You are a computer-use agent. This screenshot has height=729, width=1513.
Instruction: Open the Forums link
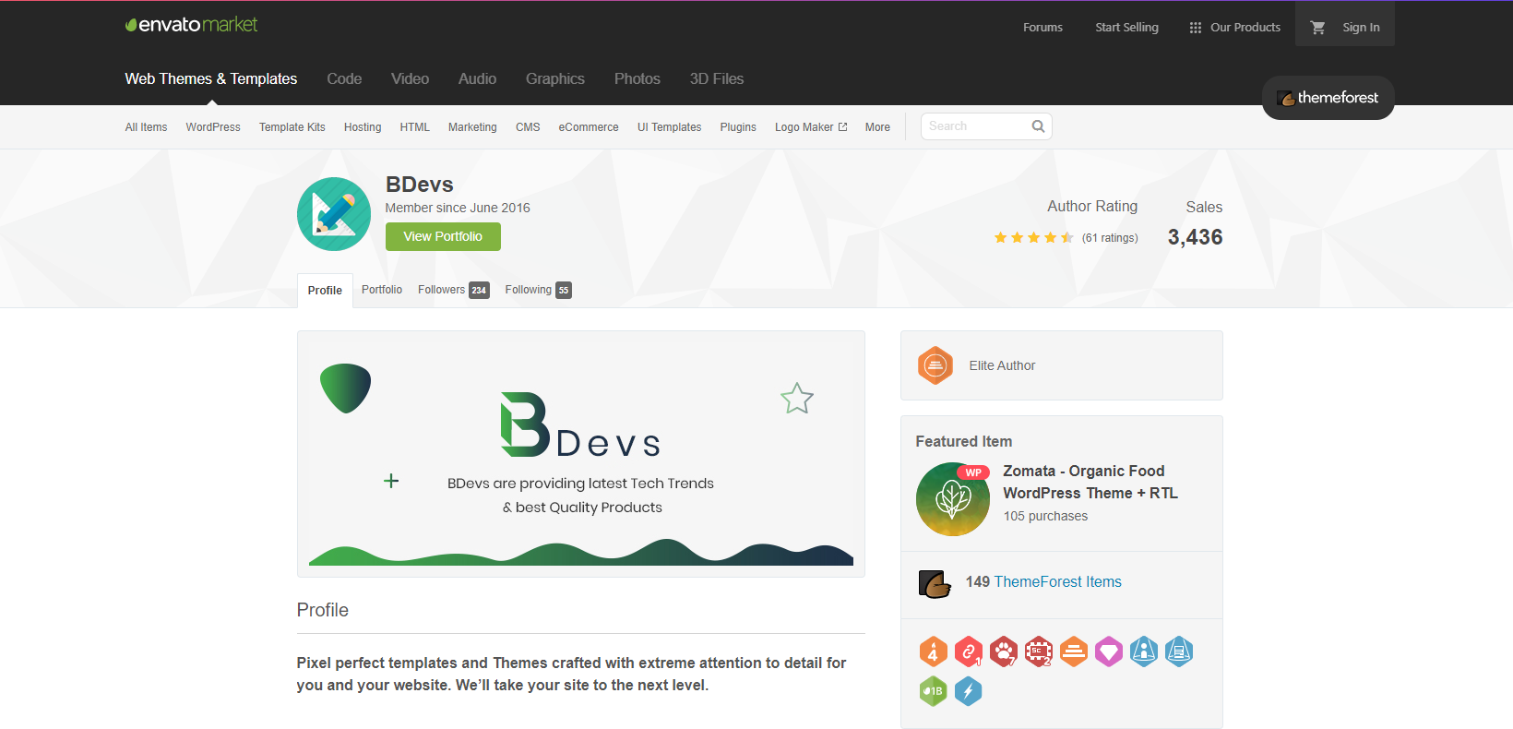(1042, 28)
